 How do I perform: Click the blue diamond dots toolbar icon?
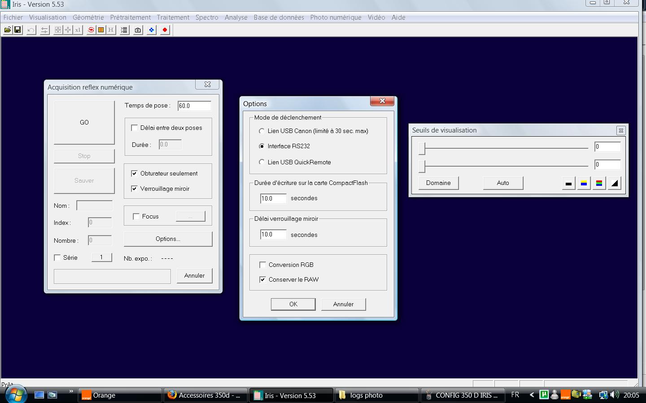coord(151,30)
